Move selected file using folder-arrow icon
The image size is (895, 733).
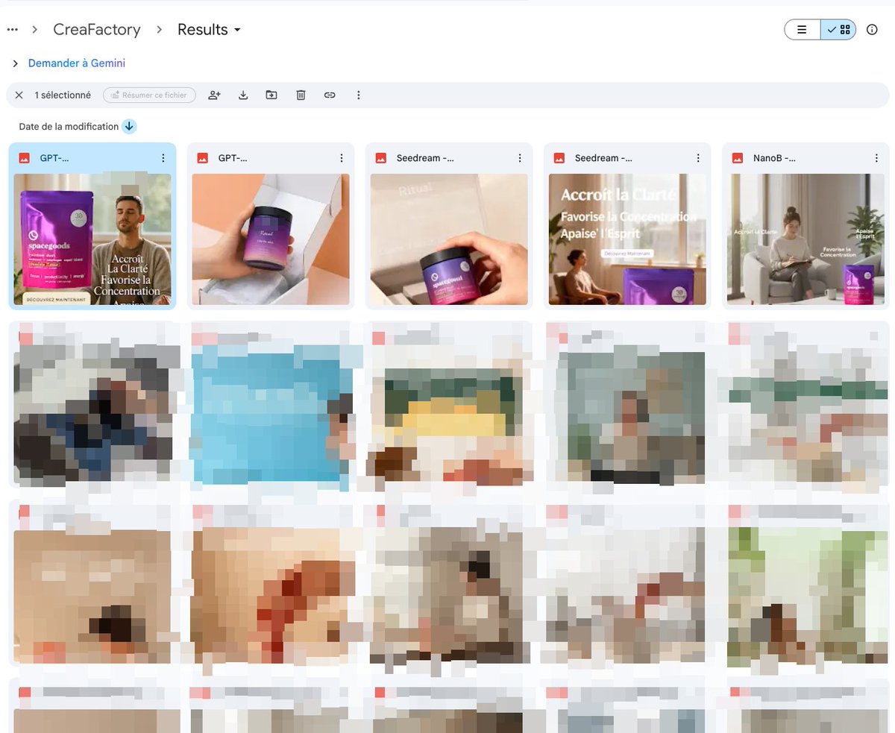[271, 95]
